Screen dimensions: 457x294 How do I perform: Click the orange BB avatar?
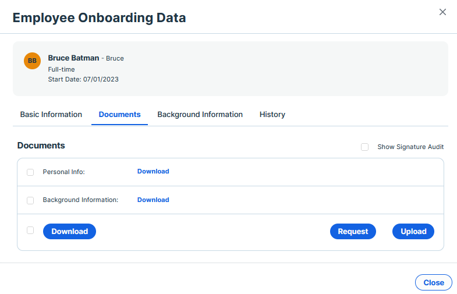coord(32,61)
